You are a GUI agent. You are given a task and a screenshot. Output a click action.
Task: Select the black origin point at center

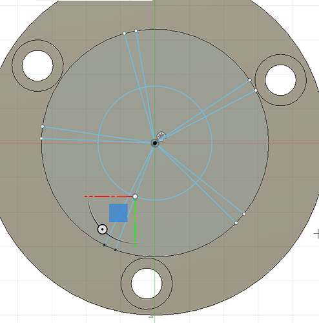tap(155, 143)
